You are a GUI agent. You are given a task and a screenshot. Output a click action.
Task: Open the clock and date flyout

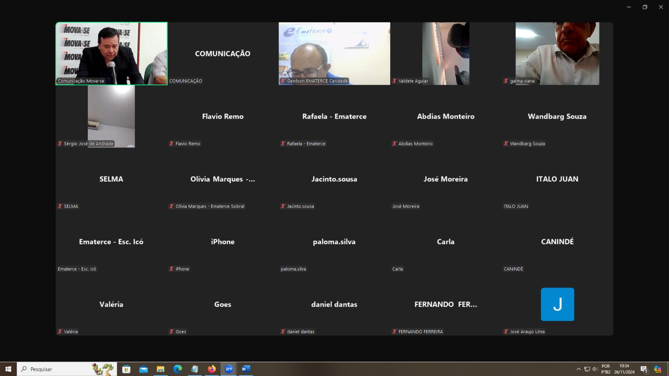624,369
